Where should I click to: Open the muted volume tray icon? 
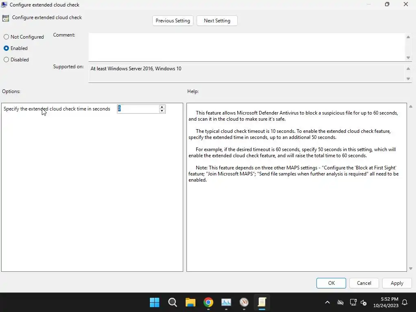[x=364, y=302]
